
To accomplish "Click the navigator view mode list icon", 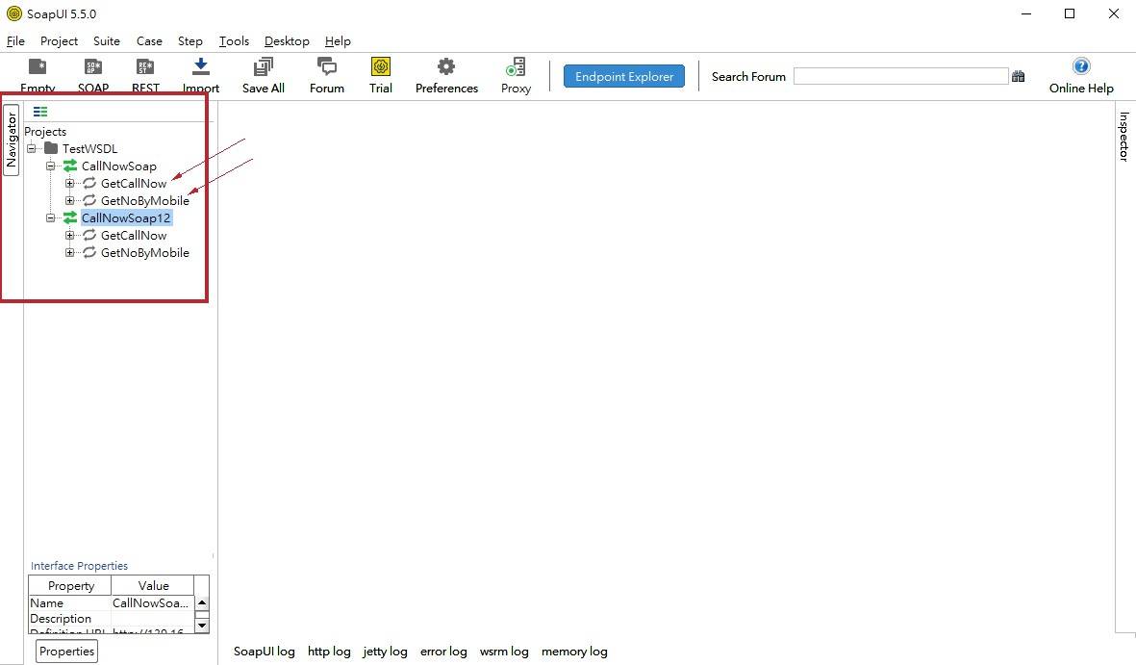I will 40,112.
